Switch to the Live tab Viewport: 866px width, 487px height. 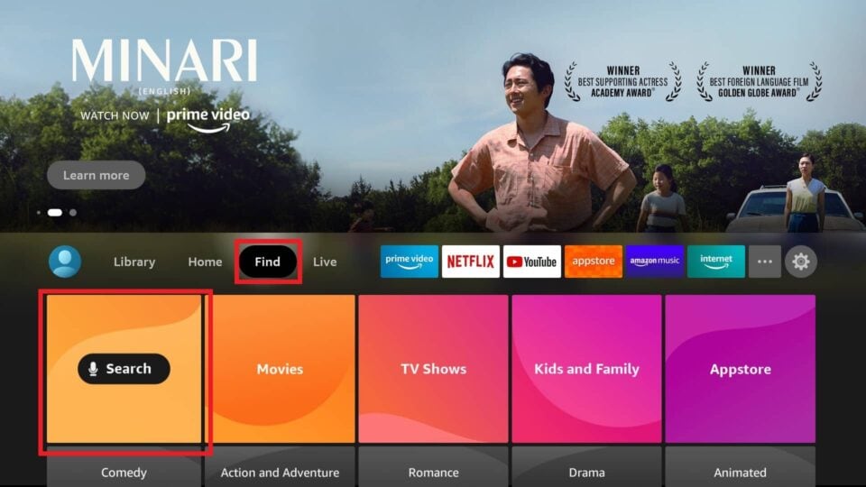(x=325, y=262)
